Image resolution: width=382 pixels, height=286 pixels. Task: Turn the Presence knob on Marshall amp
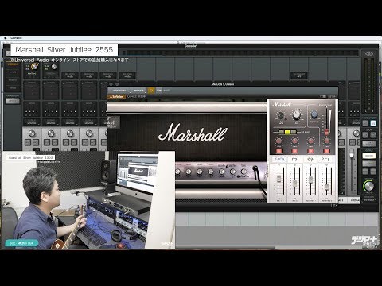click(x=177, y=172)
